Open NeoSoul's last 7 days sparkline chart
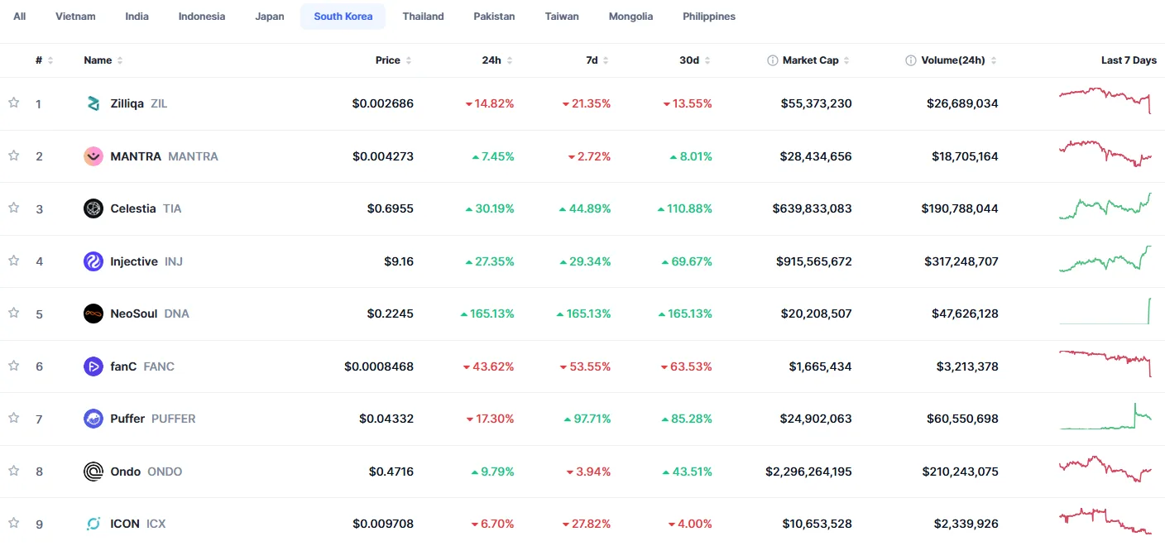 pyautogui.click(x=1105, y=311)
